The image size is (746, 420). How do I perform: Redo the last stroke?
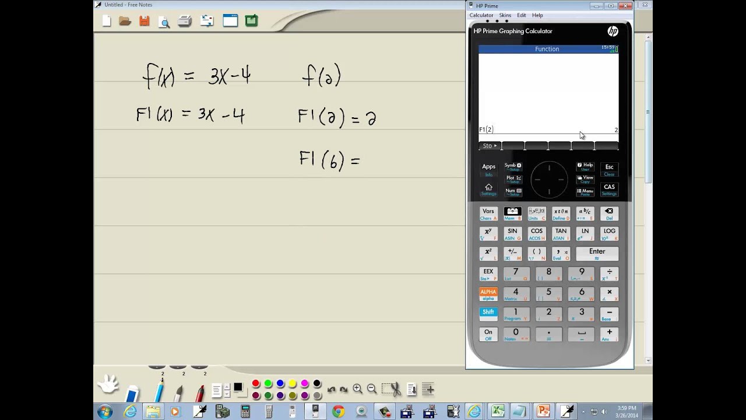pyautogui.click(x=343, y=389)
